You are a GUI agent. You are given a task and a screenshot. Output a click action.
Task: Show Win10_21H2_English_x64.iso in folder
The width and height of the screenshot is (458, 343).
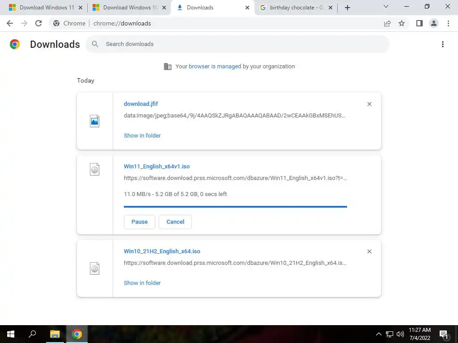[x=142, y=283]
